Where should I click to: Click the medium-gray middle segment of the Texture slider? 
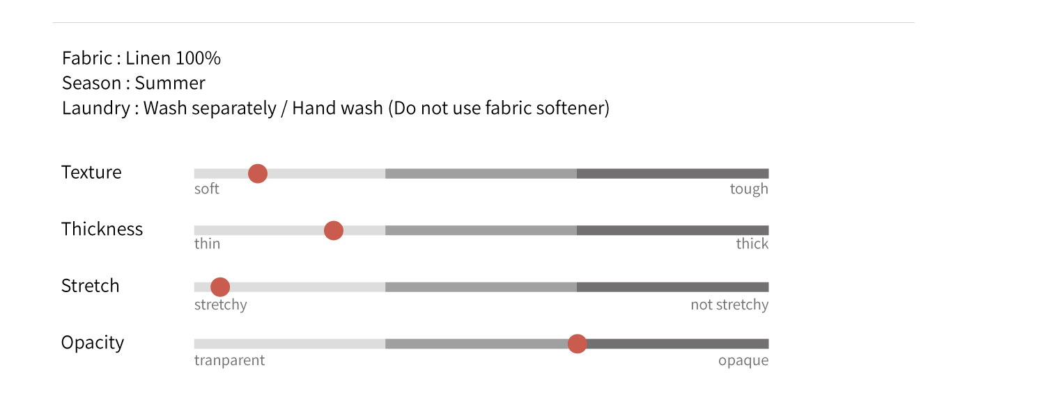(x=481, y=173)
